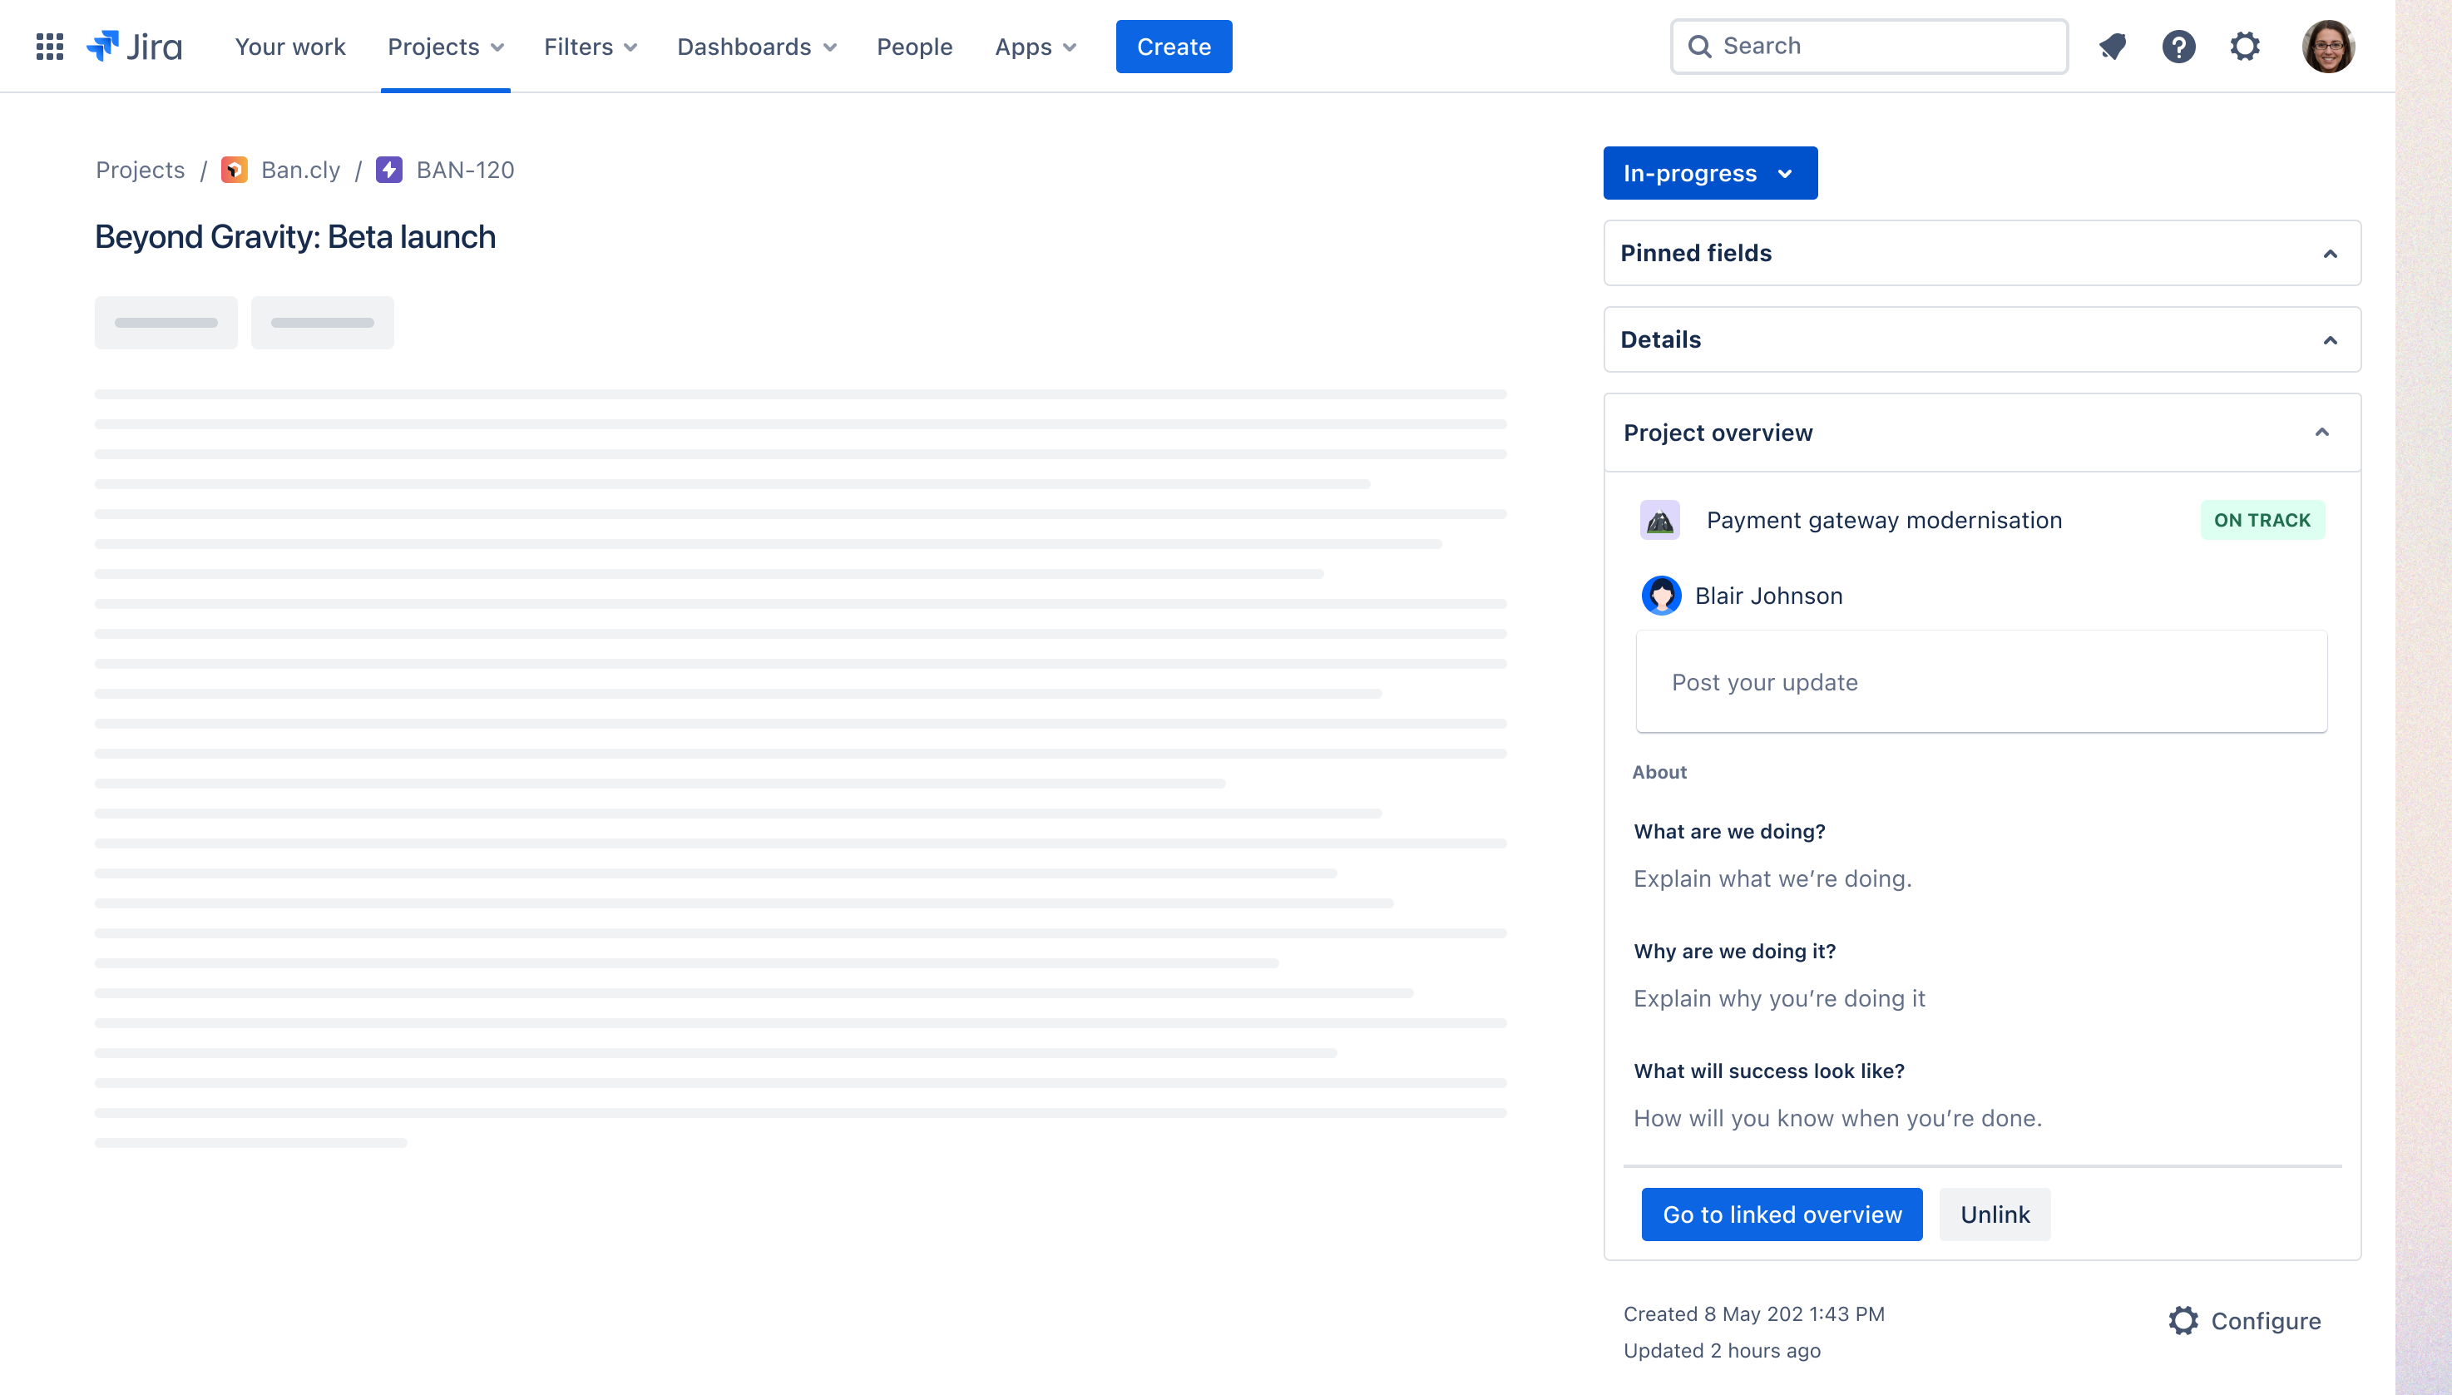Open the settings gear in the top bar
Screen dimensions: 2452x1395
pos(2244,46)
